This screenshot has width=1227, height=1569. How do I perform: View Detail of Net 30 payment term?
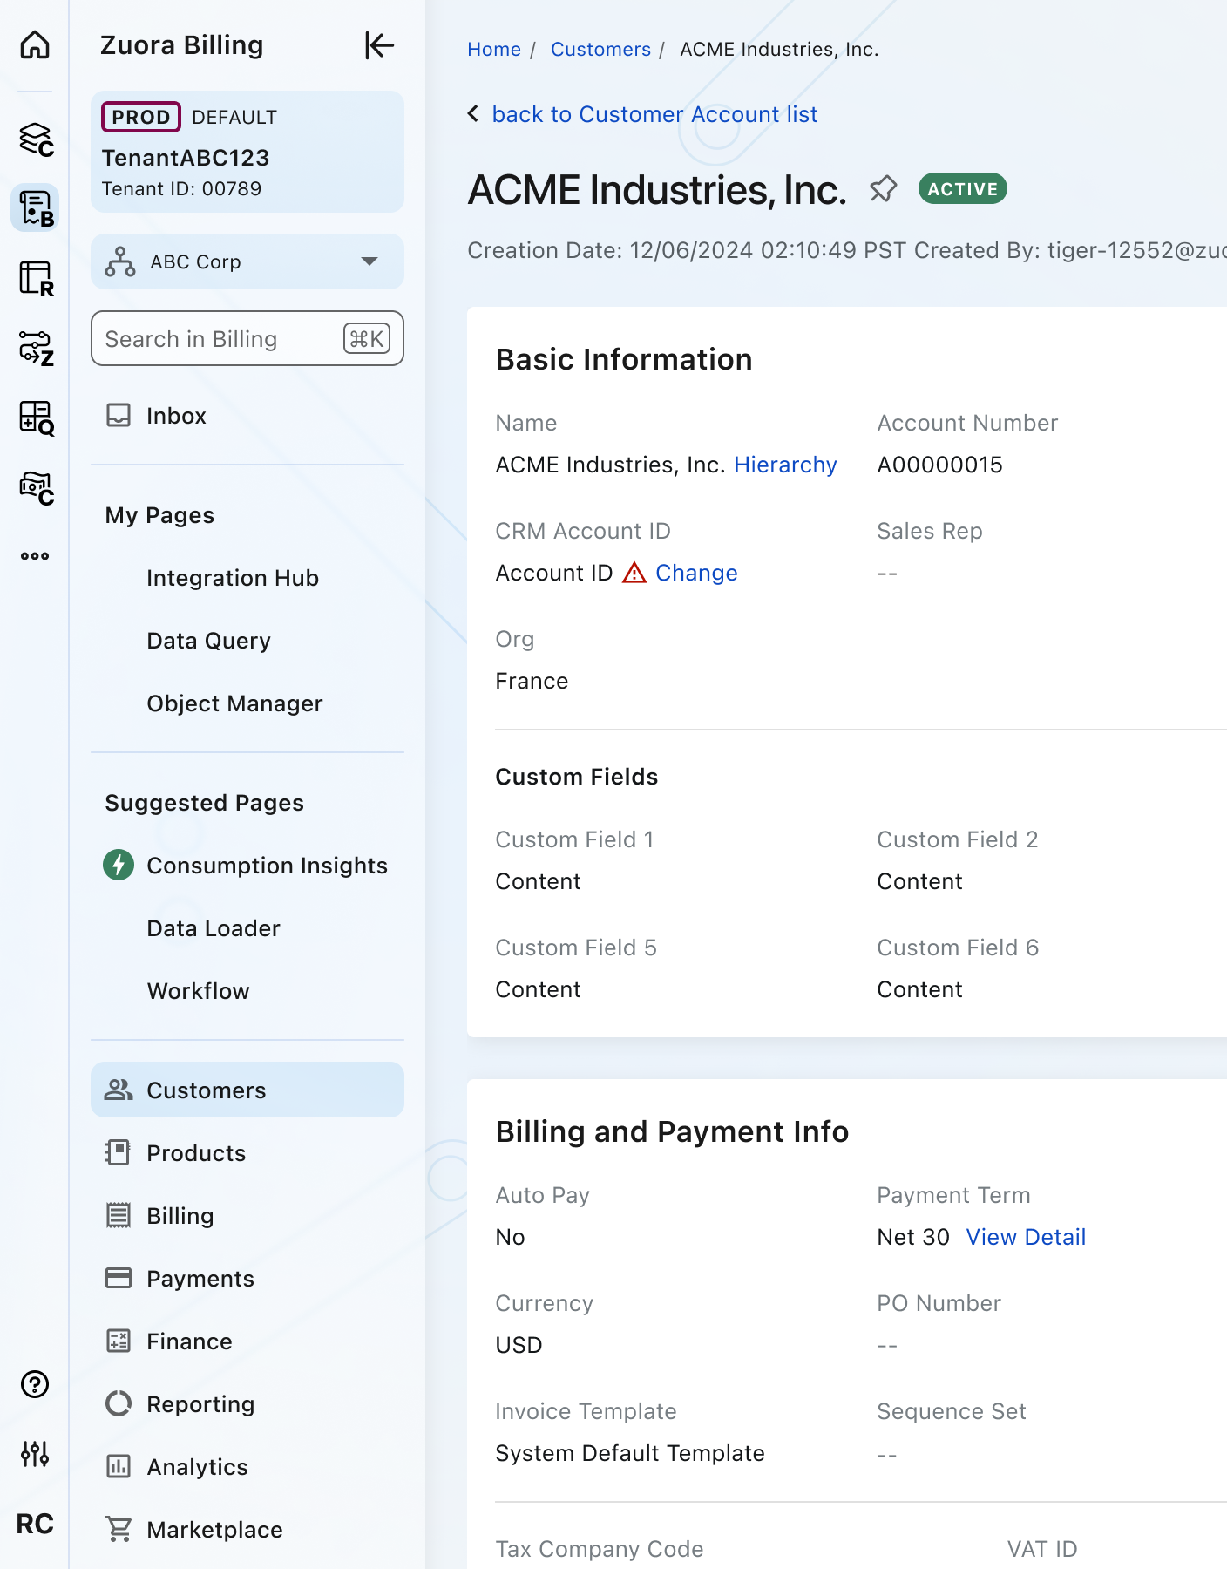point(1026,1237)
